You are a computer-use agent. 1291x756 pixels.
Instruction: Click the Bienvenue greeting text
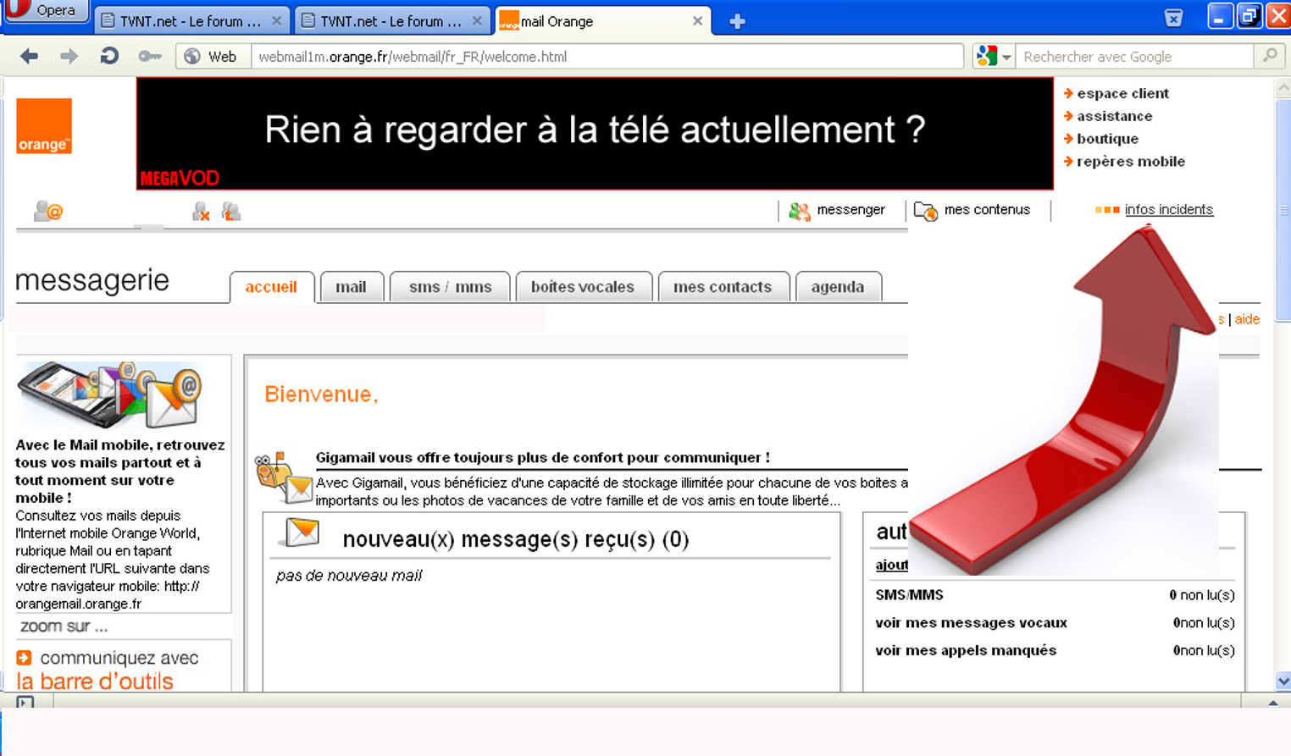click(321, 395)
